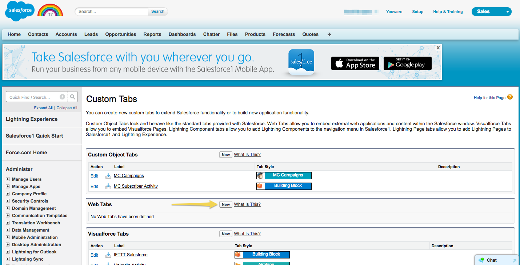Click Collapse All in sidebar

[67, 108]
